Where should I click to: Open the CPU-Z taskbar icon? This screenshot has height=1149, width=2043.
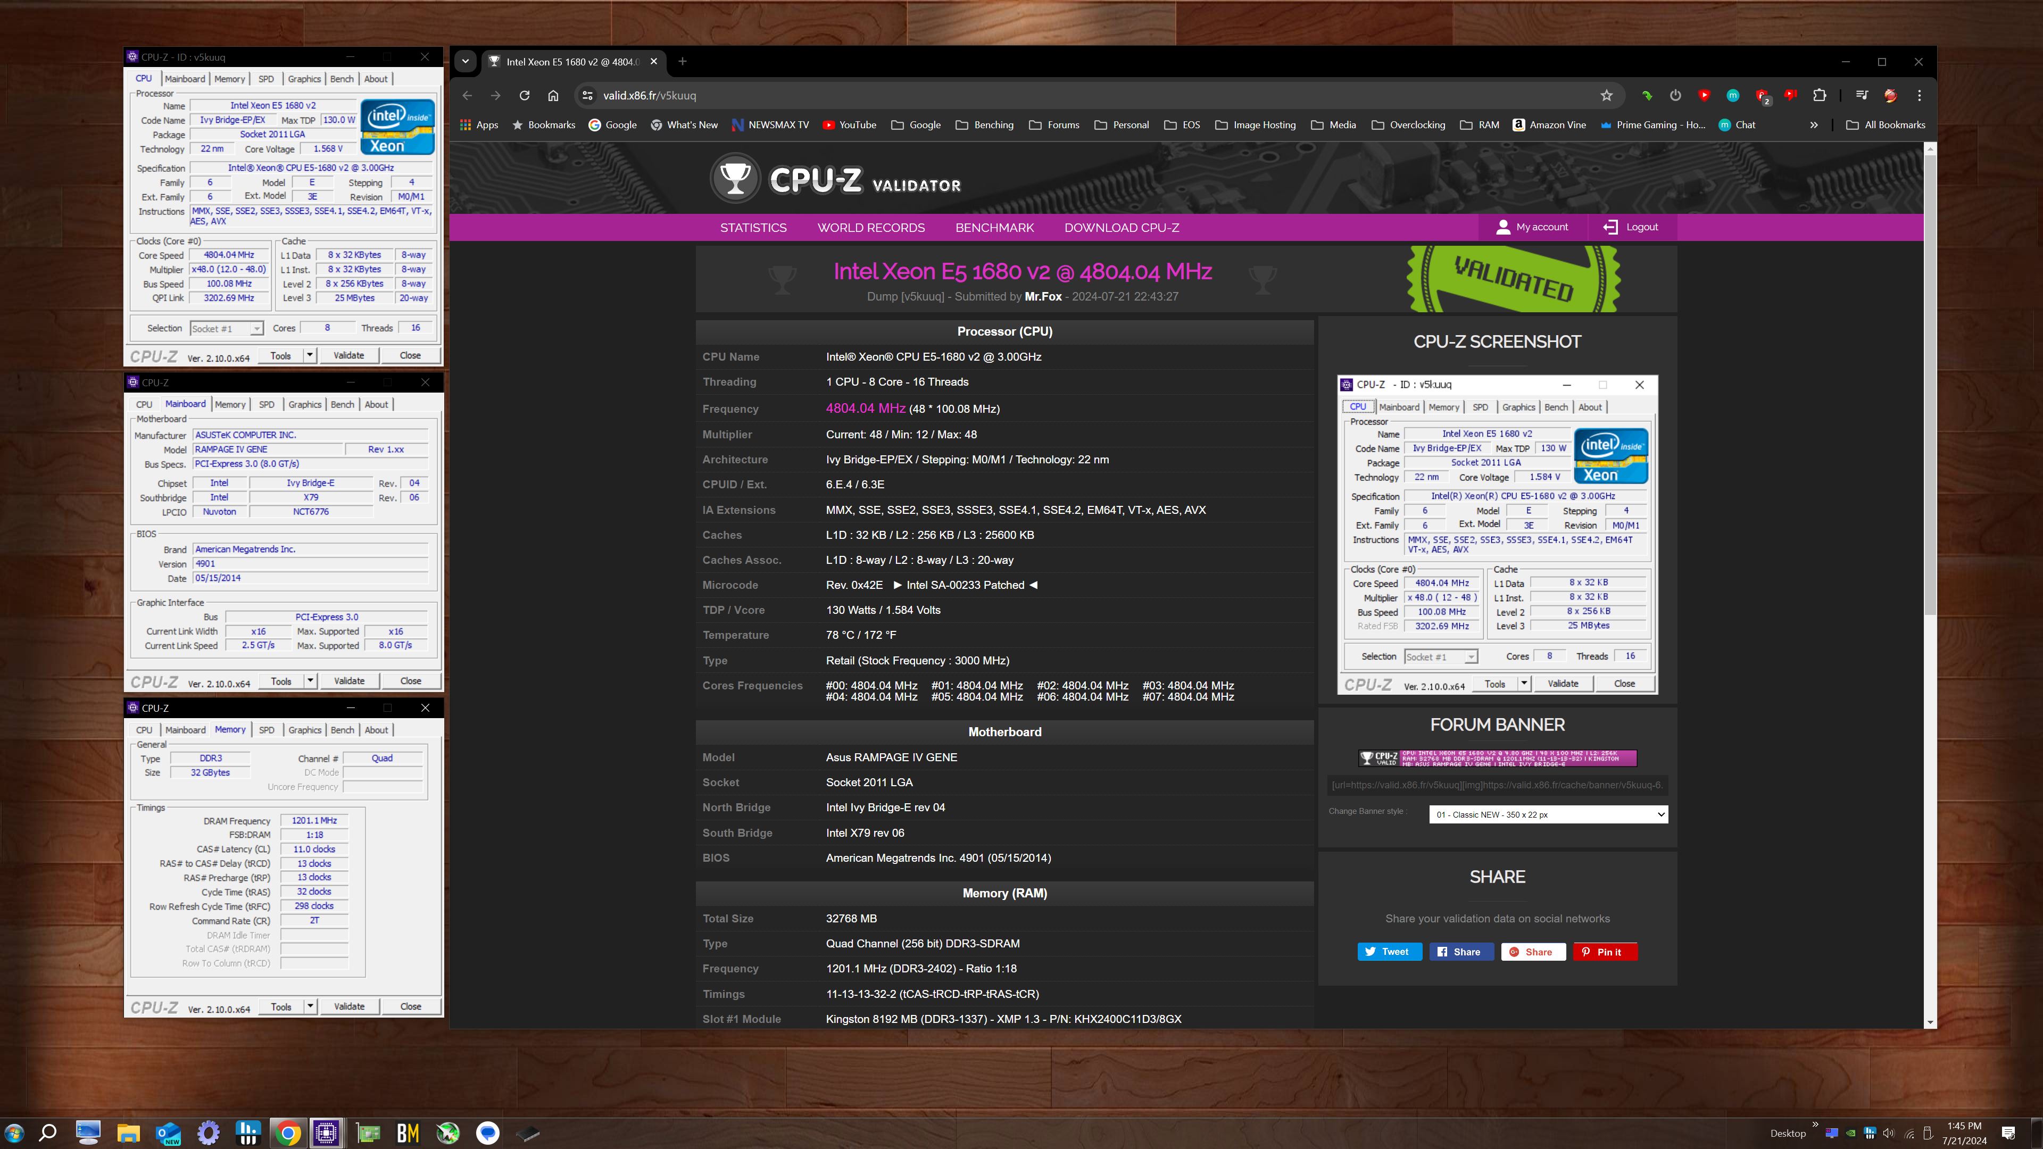pos(326,1133)
